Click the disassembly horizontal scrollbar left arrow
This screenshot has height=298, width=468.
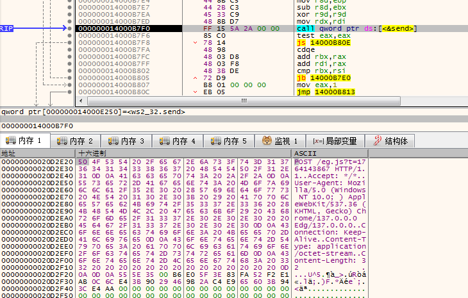click(80, 101)
